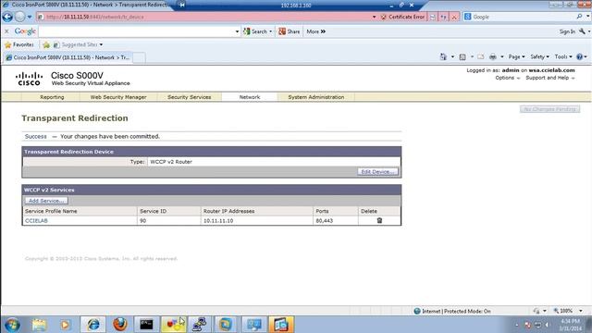The height and width of the screenshot is (333, 592).
Task: Add to Favorites Bar icon
Action: [46, 45]
